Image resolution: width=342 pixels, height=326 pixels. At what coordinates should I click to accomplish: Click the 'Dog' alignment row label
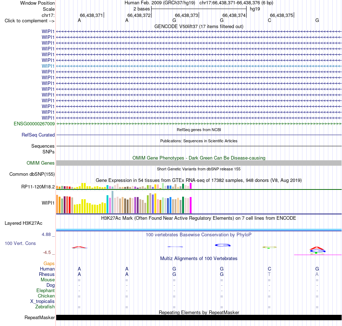click(50, 285)
